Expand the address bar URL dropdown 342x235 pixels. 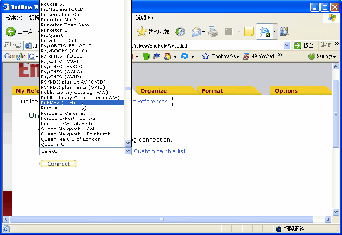pyautogui.click(x=287, y=45)
